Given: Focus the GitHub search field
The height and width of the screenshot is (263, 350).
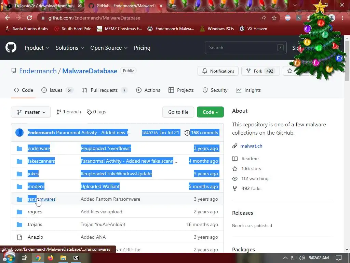Looking at the screenshot, I should 245,48.
